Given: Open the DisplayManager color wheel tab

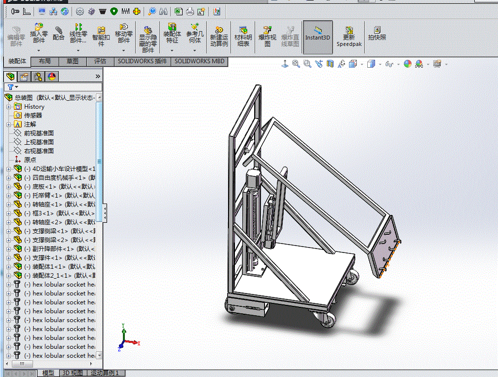Looking at the screenshot, I should (x=52, y=76).
